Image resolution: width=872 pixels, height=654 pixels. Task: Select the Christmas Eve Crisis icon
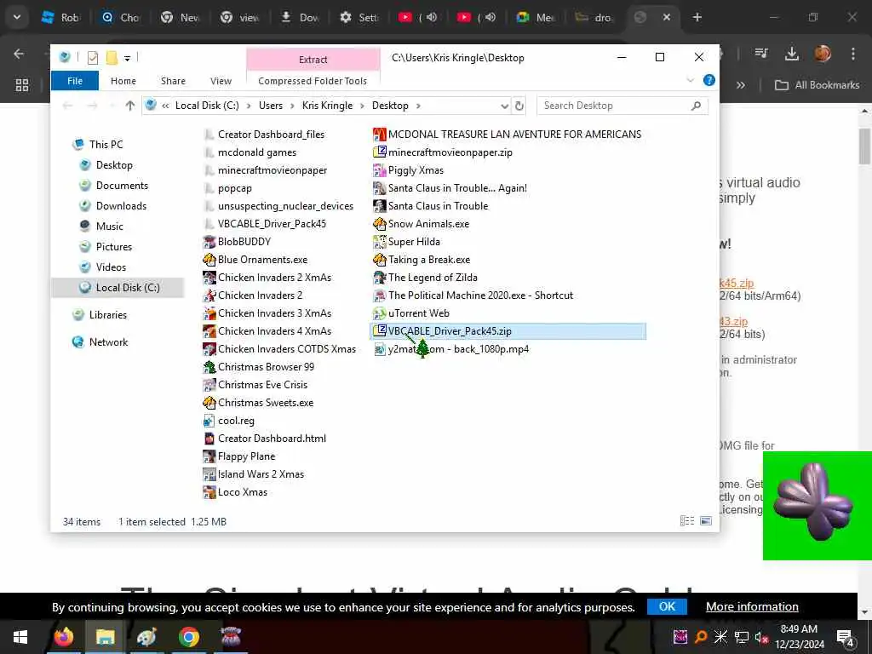click(209, 384)
